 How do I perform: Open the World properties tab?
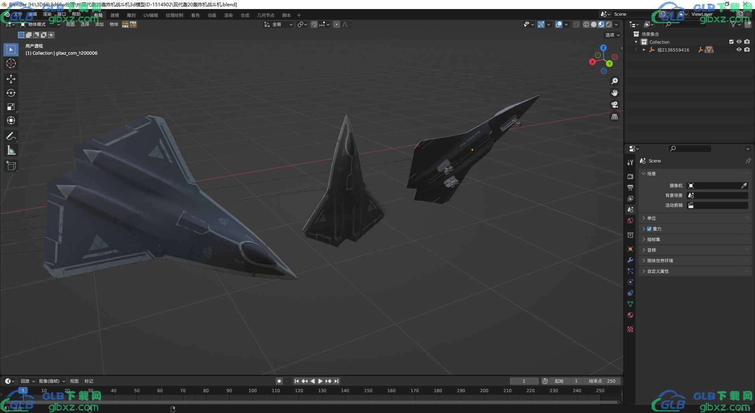630,221
